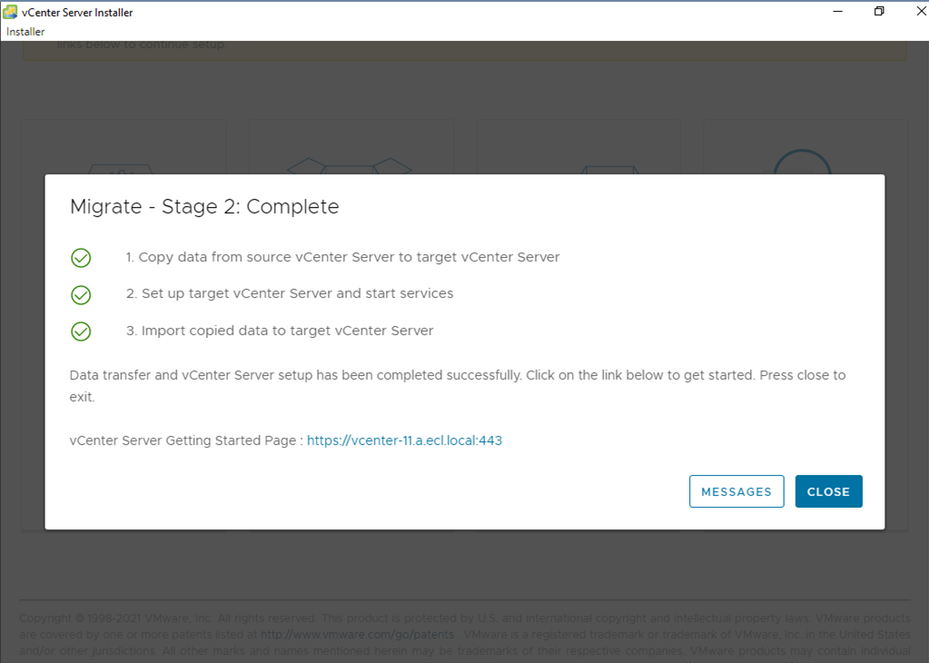Click the 'vCenter Server Installer' window title text
The image size is (929, 663).
[x=77, y=13]
